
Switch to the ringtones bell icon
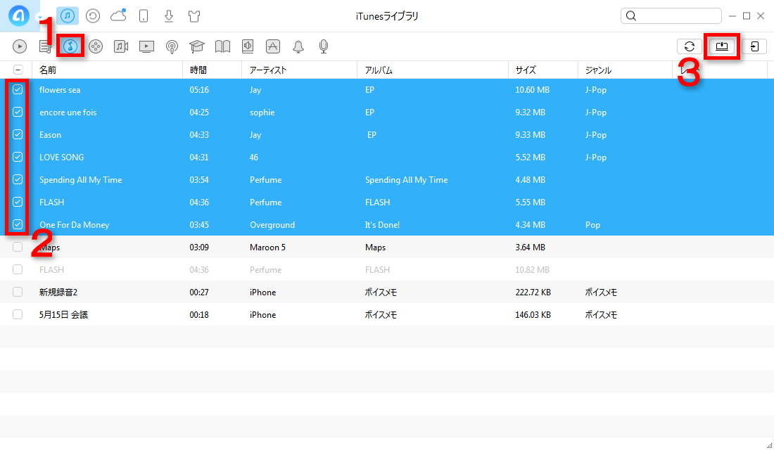point(298,46)
